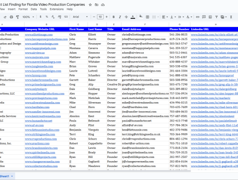Open the www.junglemedia.com link
Screen dimensions: 238x180
(x=39, y=66)
